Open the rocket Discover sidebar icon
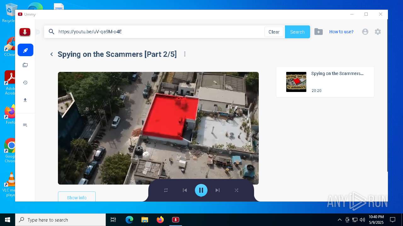Screen dimensions: 403x226 click(26, 50)
